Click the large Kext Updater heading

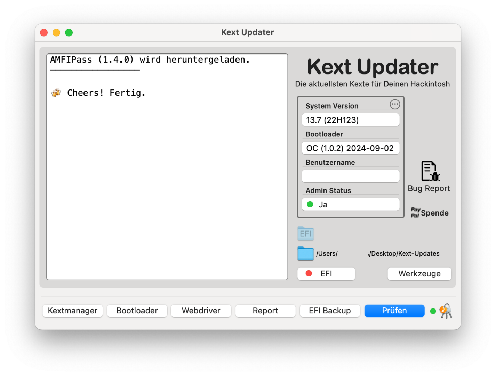pos(373,66)
